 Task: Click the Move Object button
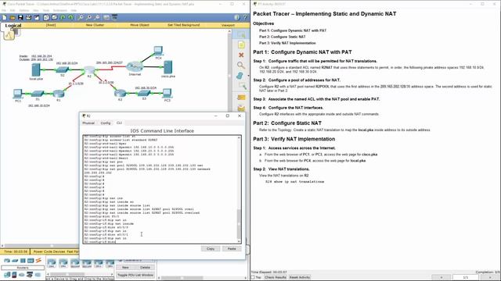coord(139,25)
